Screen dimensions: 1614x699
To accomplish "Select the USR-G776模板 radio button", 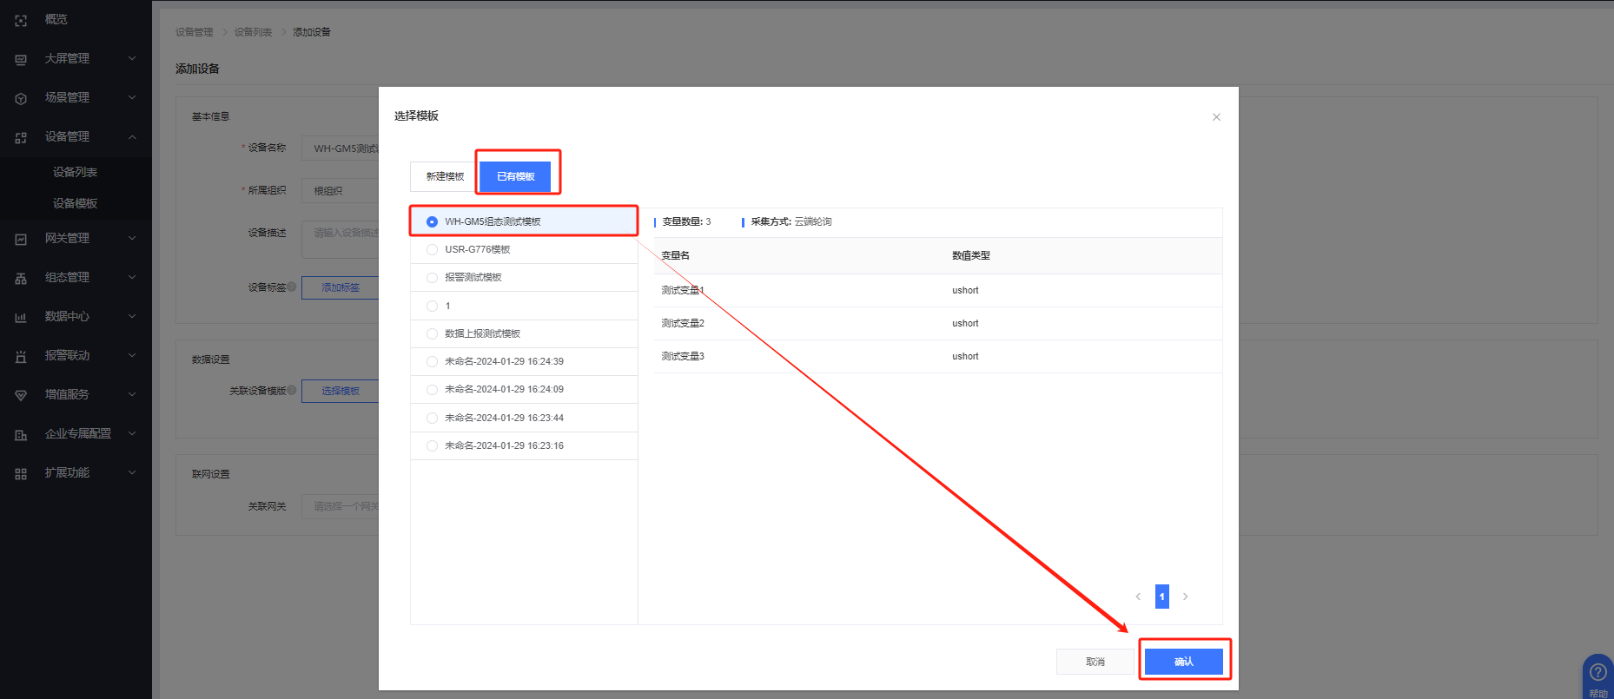I will 432,250.
